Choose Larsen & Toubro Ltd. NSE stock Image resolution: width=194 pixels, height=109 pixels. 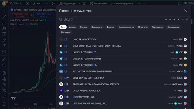click(x=123, y=52)
